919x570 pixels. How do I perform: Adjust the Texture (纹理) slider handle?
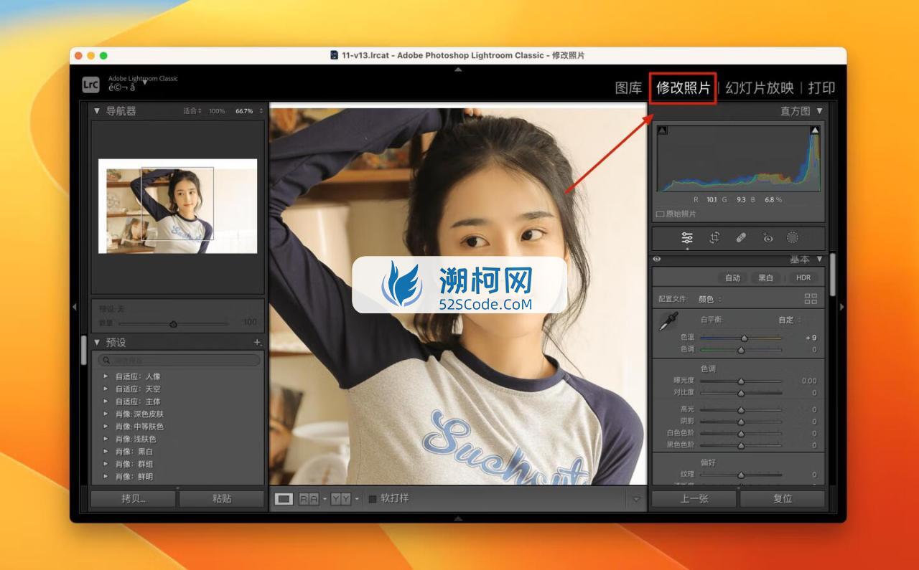pyautogui.click(x=741, y=475)
